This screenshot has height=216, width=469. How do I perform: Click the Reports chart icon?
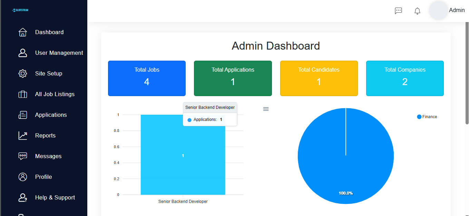pyautogui.click(x=22, y=135)
